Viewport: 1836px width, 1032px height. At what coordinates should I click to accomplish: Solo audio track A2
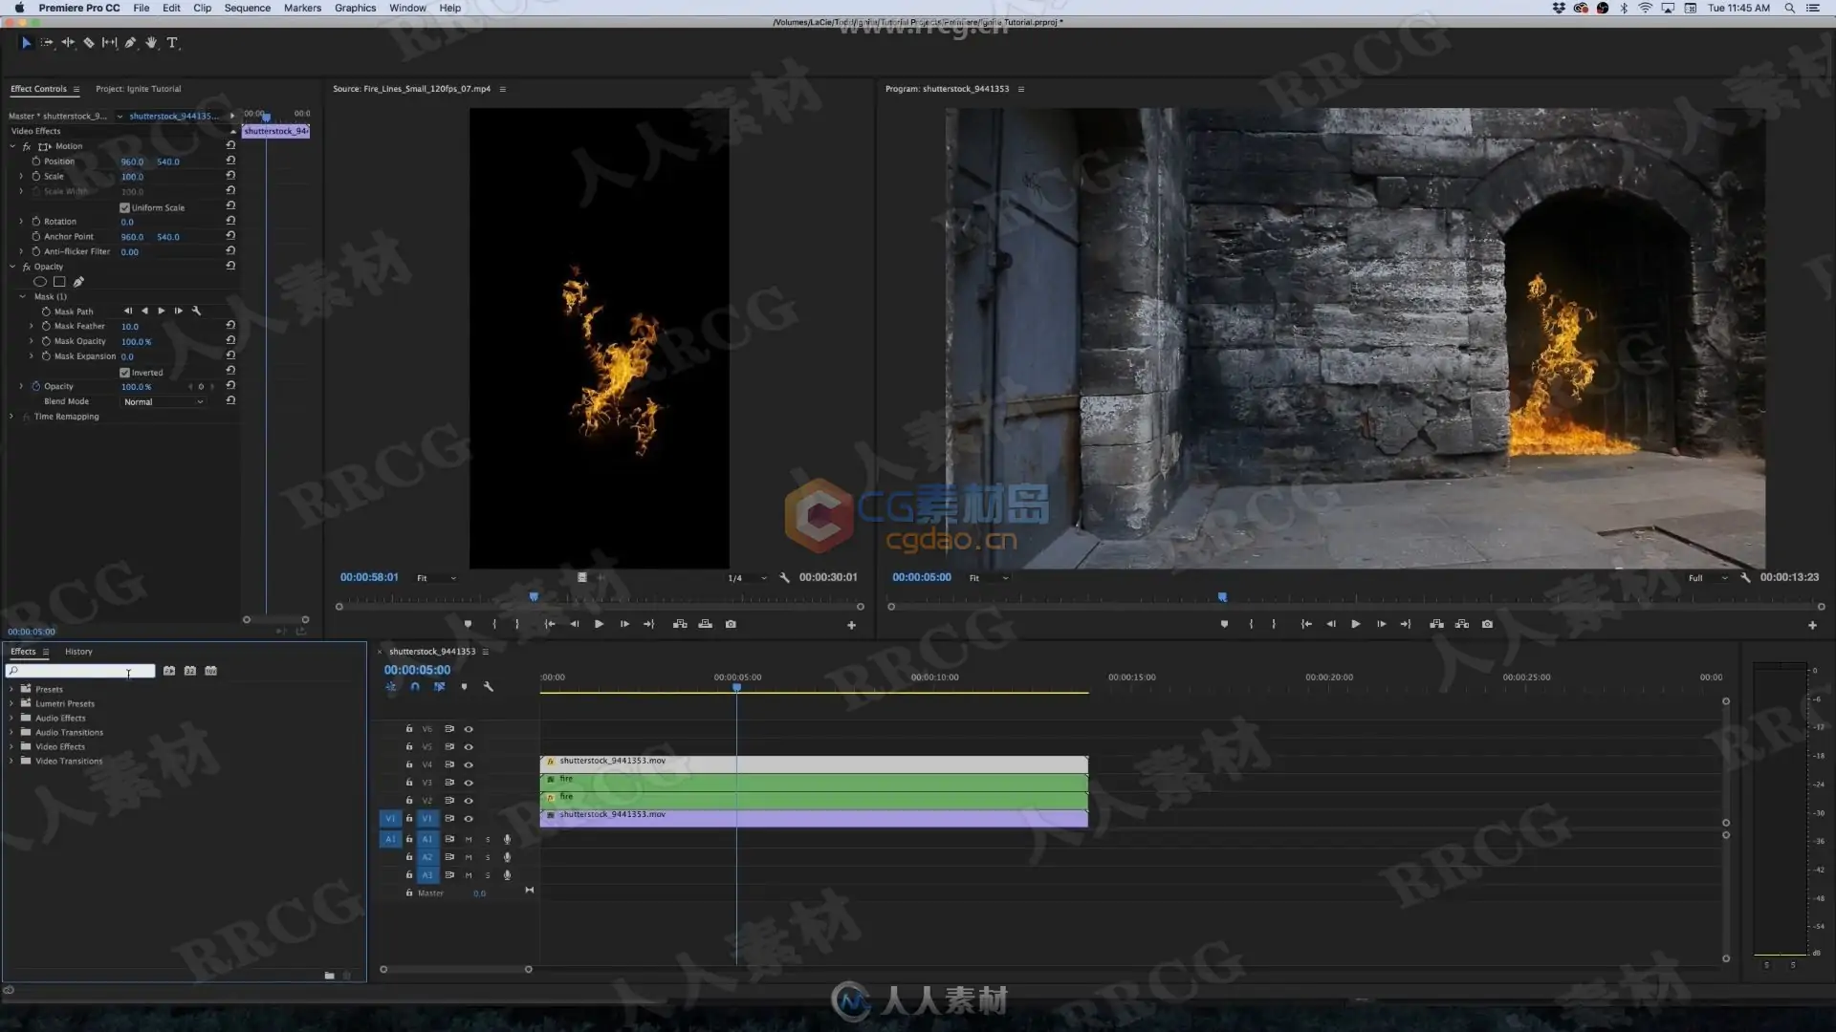click(488, 857)
